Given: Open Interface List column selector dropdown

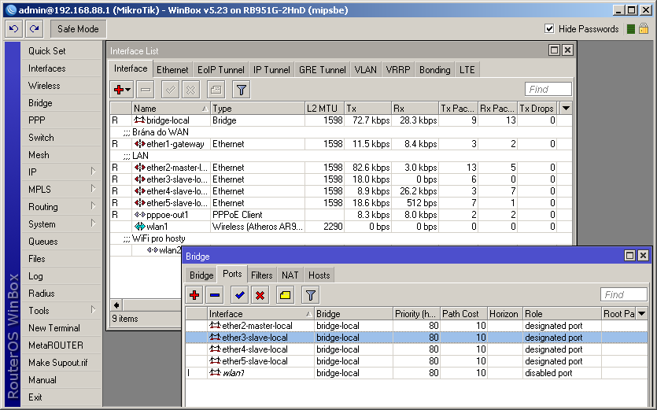Looking at the screenshot, I should (x=566, y=108).
